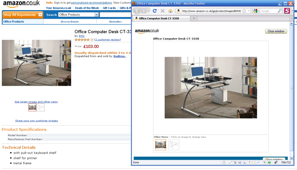Click the 708x722 window size indicator
Viewport: 297px width, 170px height.
(x=286, y=162)
